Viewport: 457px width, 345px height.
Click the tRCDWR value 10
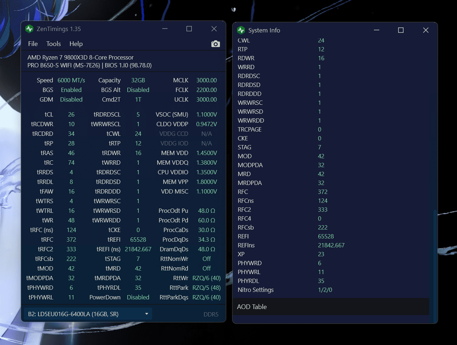[x=71, y=124]
